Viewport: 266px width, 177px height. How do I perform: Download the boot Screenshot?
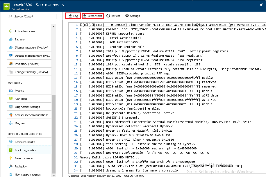93,16
